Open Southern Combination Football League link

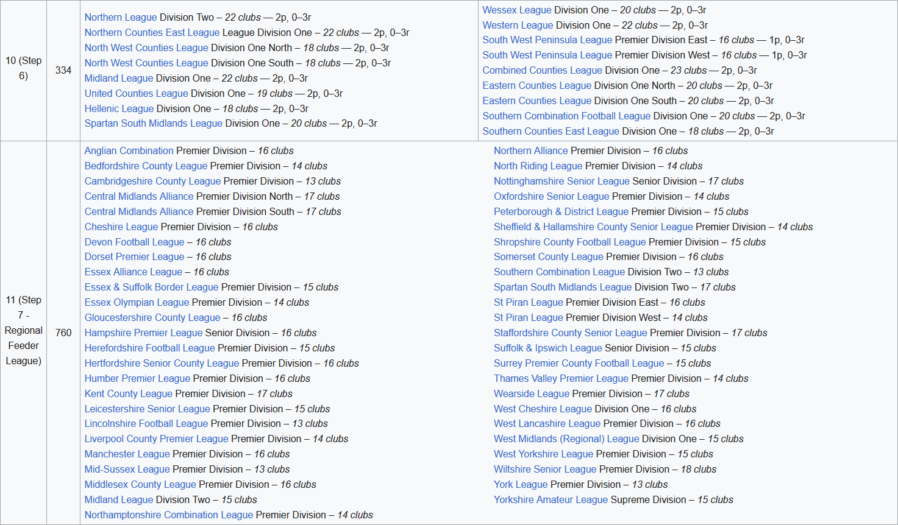click(x=567, y=116)
